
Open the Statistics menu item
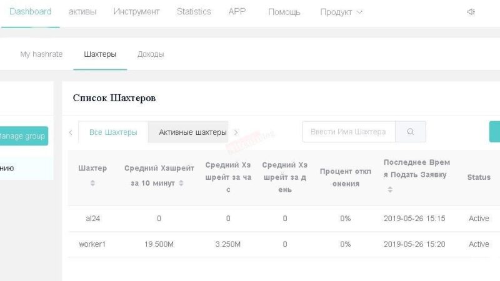pos(194,12)
